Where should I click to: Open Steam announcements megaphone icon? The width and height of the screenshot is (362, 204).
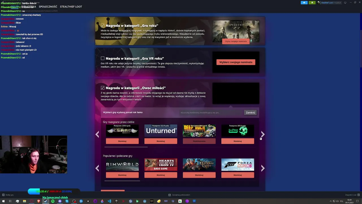click(304, 3)
